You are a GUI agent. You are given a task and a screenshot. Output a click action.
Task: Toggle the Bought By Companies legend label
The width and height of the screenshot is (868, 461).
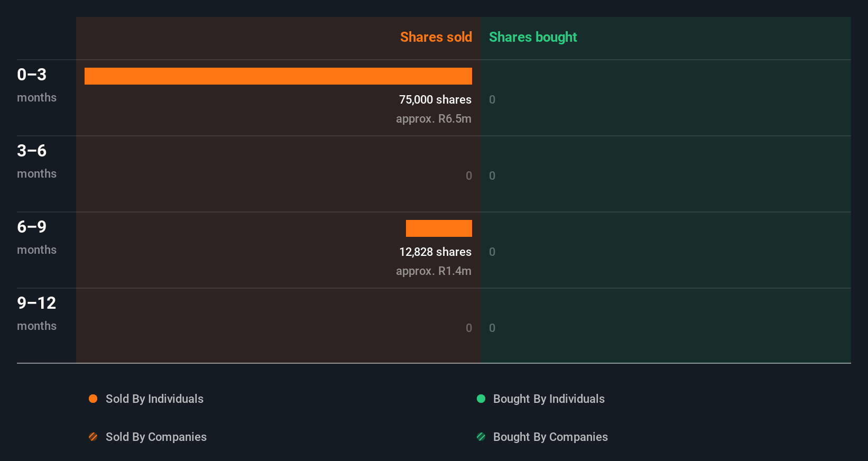click(x=550, y=437)
